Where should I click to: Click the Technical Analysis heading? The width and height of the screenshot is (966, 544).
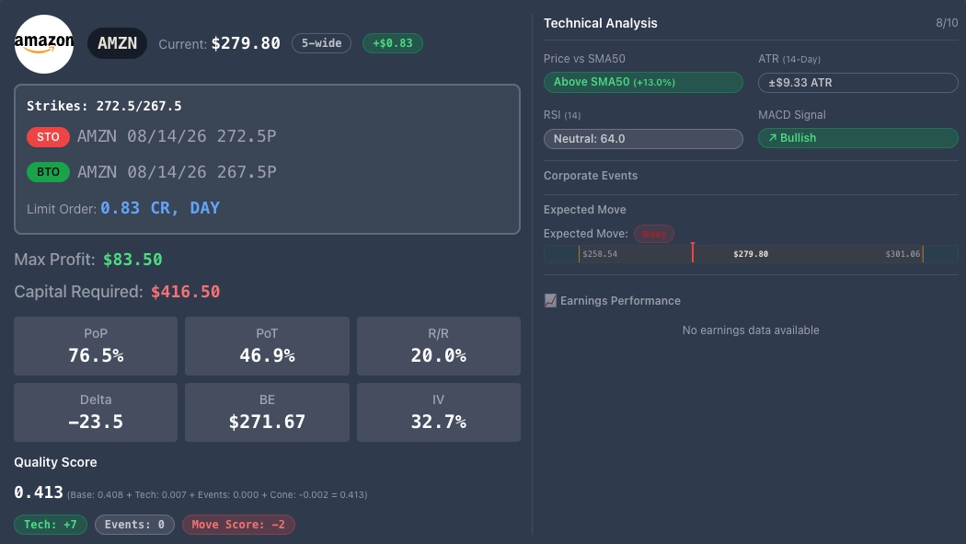coord(600,23)
